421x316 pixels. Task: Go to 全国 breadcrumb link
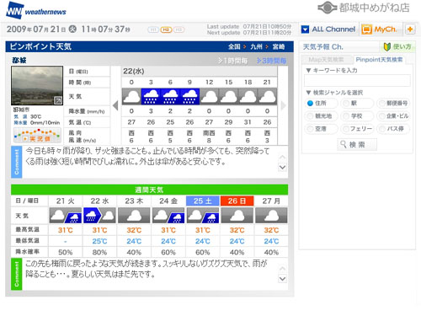(x=234, y=46)
